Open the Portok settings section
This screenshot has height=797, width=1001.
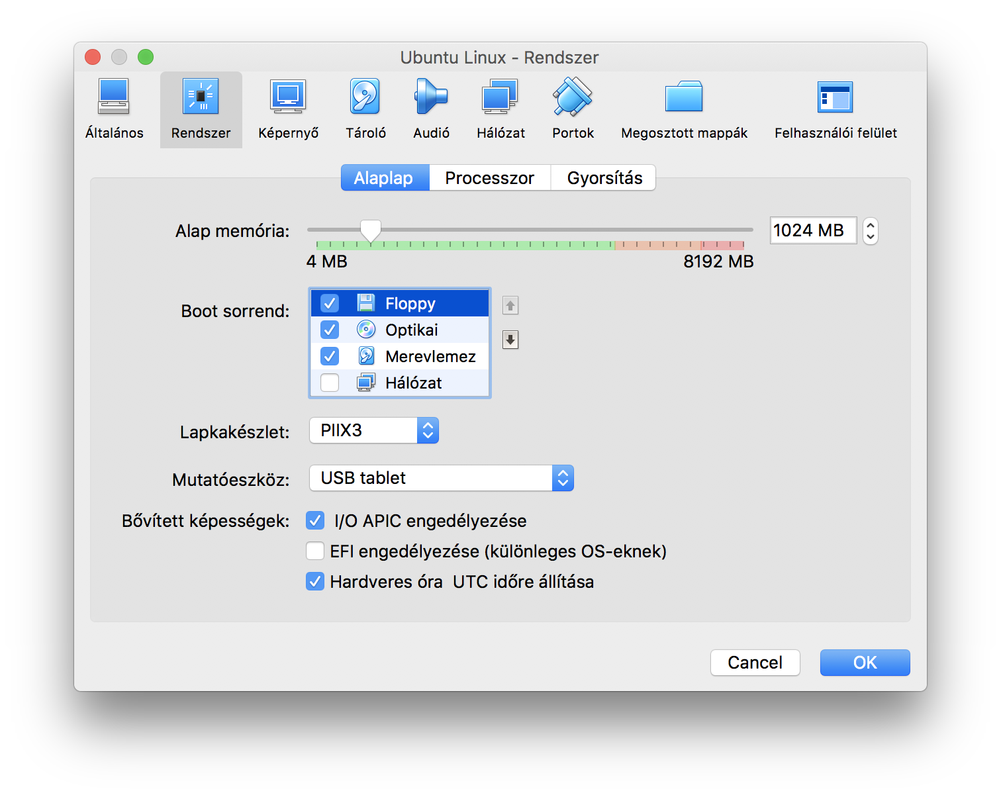573,110
